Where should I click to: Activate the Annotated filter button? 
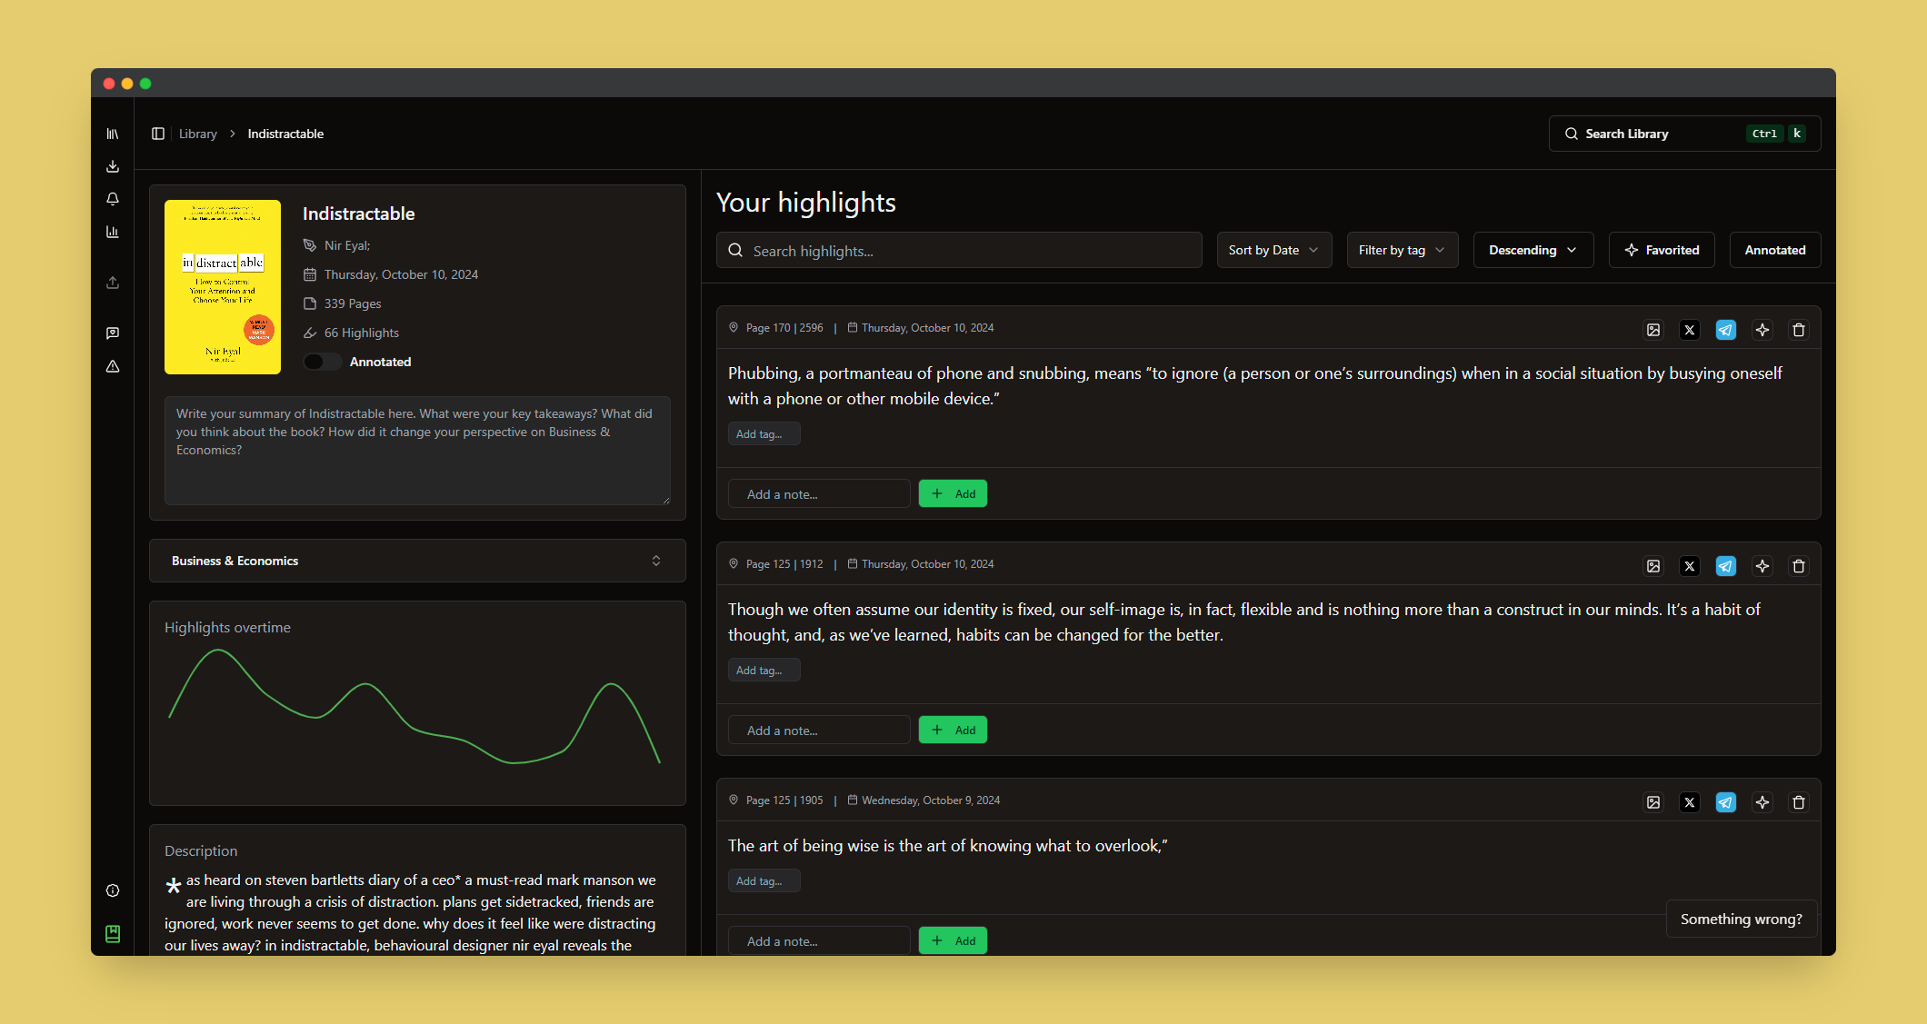pyautogui.click(x=1774, y=250)
